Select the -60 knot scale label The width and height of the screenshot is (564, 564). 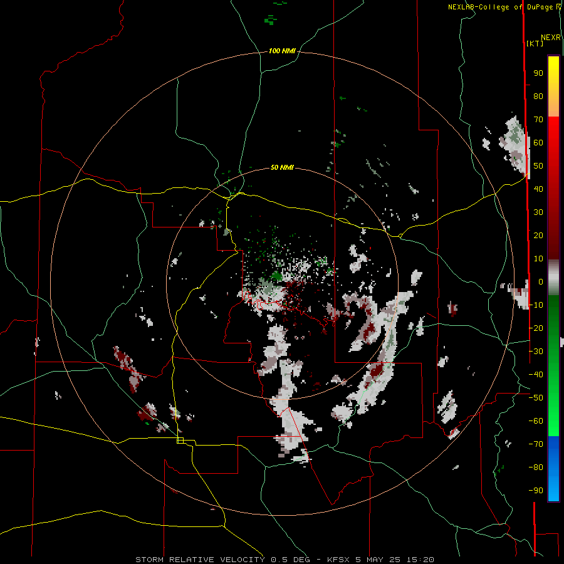[536, 421]
